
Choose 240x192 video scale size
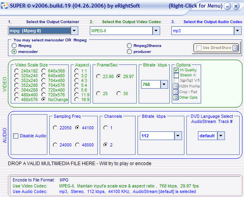(x=17, y=71)
